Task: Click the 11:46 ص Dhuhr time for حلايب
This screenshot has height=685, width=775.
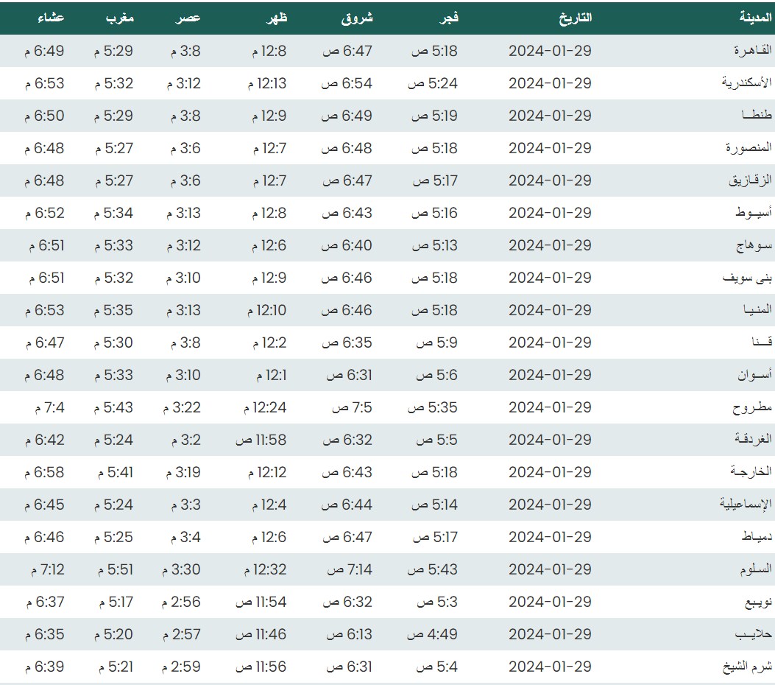Action: (261, 634)
